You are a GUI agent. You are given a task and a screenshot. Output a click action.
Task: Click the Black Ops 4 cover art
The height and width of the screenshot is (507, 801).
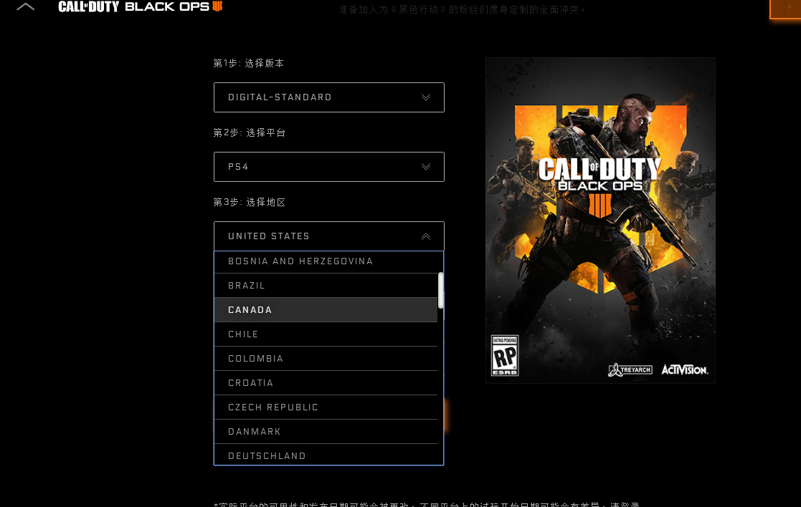[x=600, y=221]
